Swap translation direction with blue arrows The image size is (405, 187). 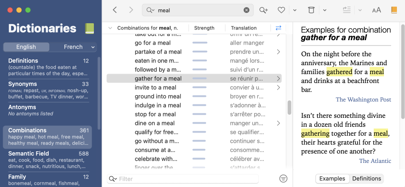coord(278,28)
